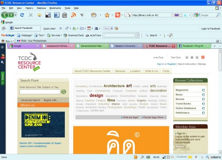
Task: Open the FoxLingo Services dropdown
Action: tap(55, 35)
